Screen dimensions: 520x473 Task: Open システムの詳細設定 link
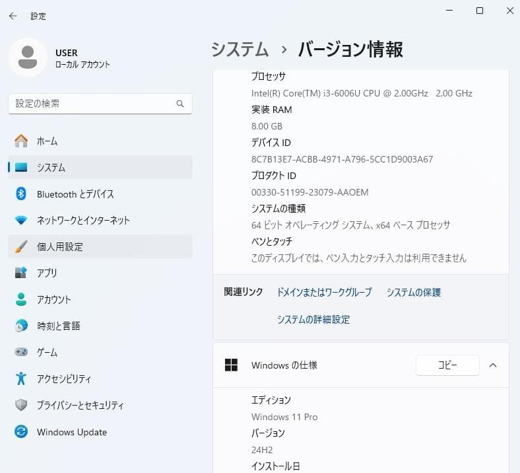(313, 319)
